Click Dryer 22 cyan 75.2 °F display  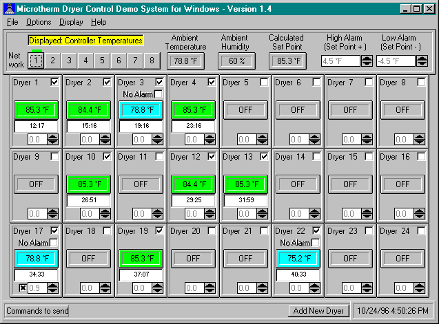pyautogui.click(x=298, y=258)
